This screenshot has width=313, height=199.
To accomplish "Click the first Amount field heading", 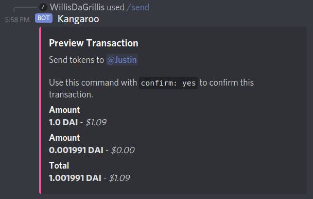I will pos(64,110).
